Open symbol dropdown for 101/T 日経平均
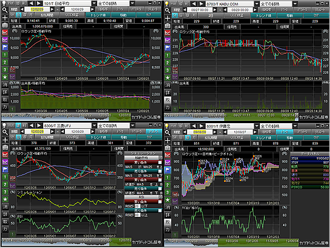 (94, 3)
